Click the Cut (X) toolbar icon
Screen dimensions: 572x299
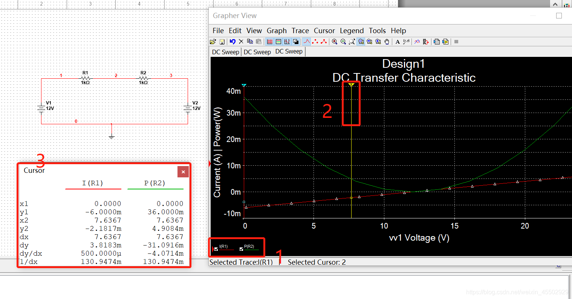pos(241,41)
